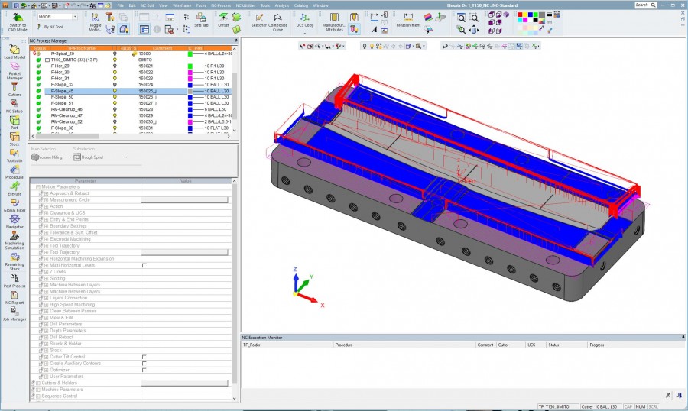Collapse the T150_SIMITO toolpath folder
The image size is (688, 411).
[47, 60]
